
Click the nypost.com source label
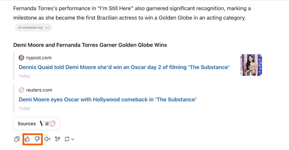39,58
